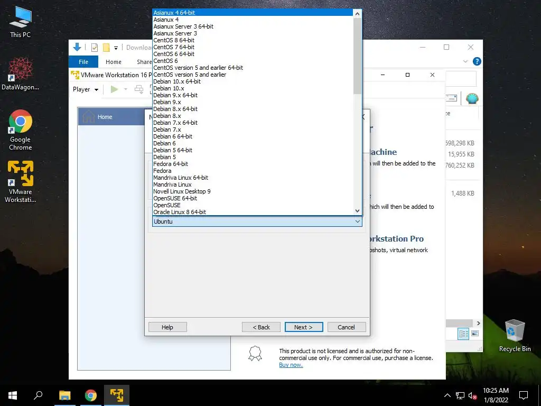The width and height of the screenshot is (541, 406).
Task: Click Help button in wizard
Action: [167, 327]
